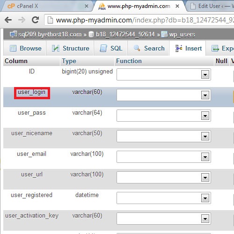Click the page icon in the address bar
The image size is (234, 234).
[x=50, y=20]
